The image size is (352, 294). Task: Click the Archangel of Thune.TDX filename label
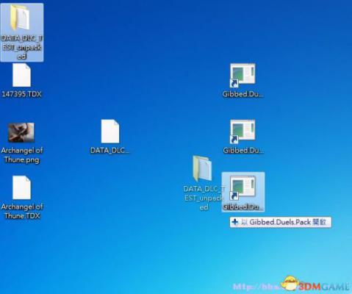(x=22, y=211)
